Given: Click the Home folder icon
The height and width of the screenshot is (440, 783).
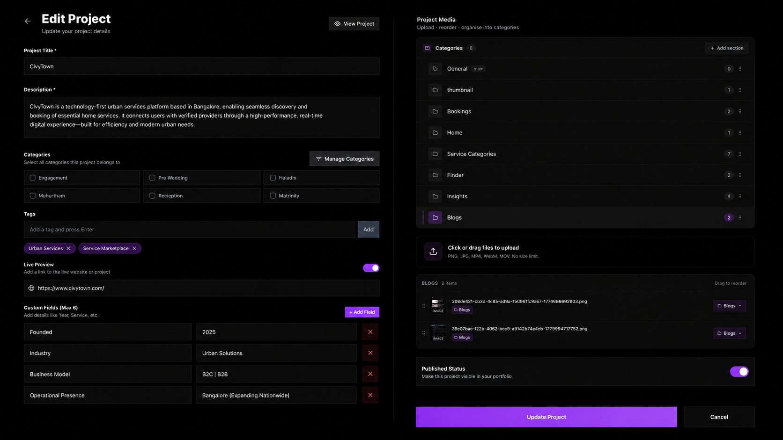Looking at the screenshot, I should tap(435, 133).
